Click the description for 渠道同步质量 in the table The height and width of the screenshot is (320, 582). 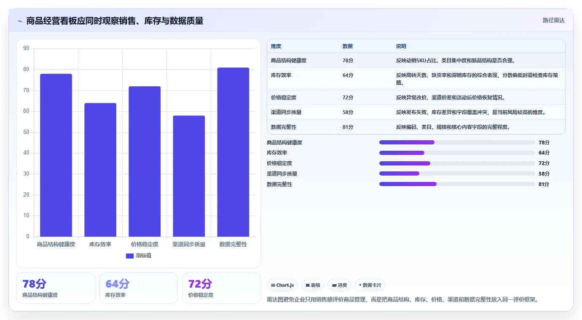click(471, 112)
